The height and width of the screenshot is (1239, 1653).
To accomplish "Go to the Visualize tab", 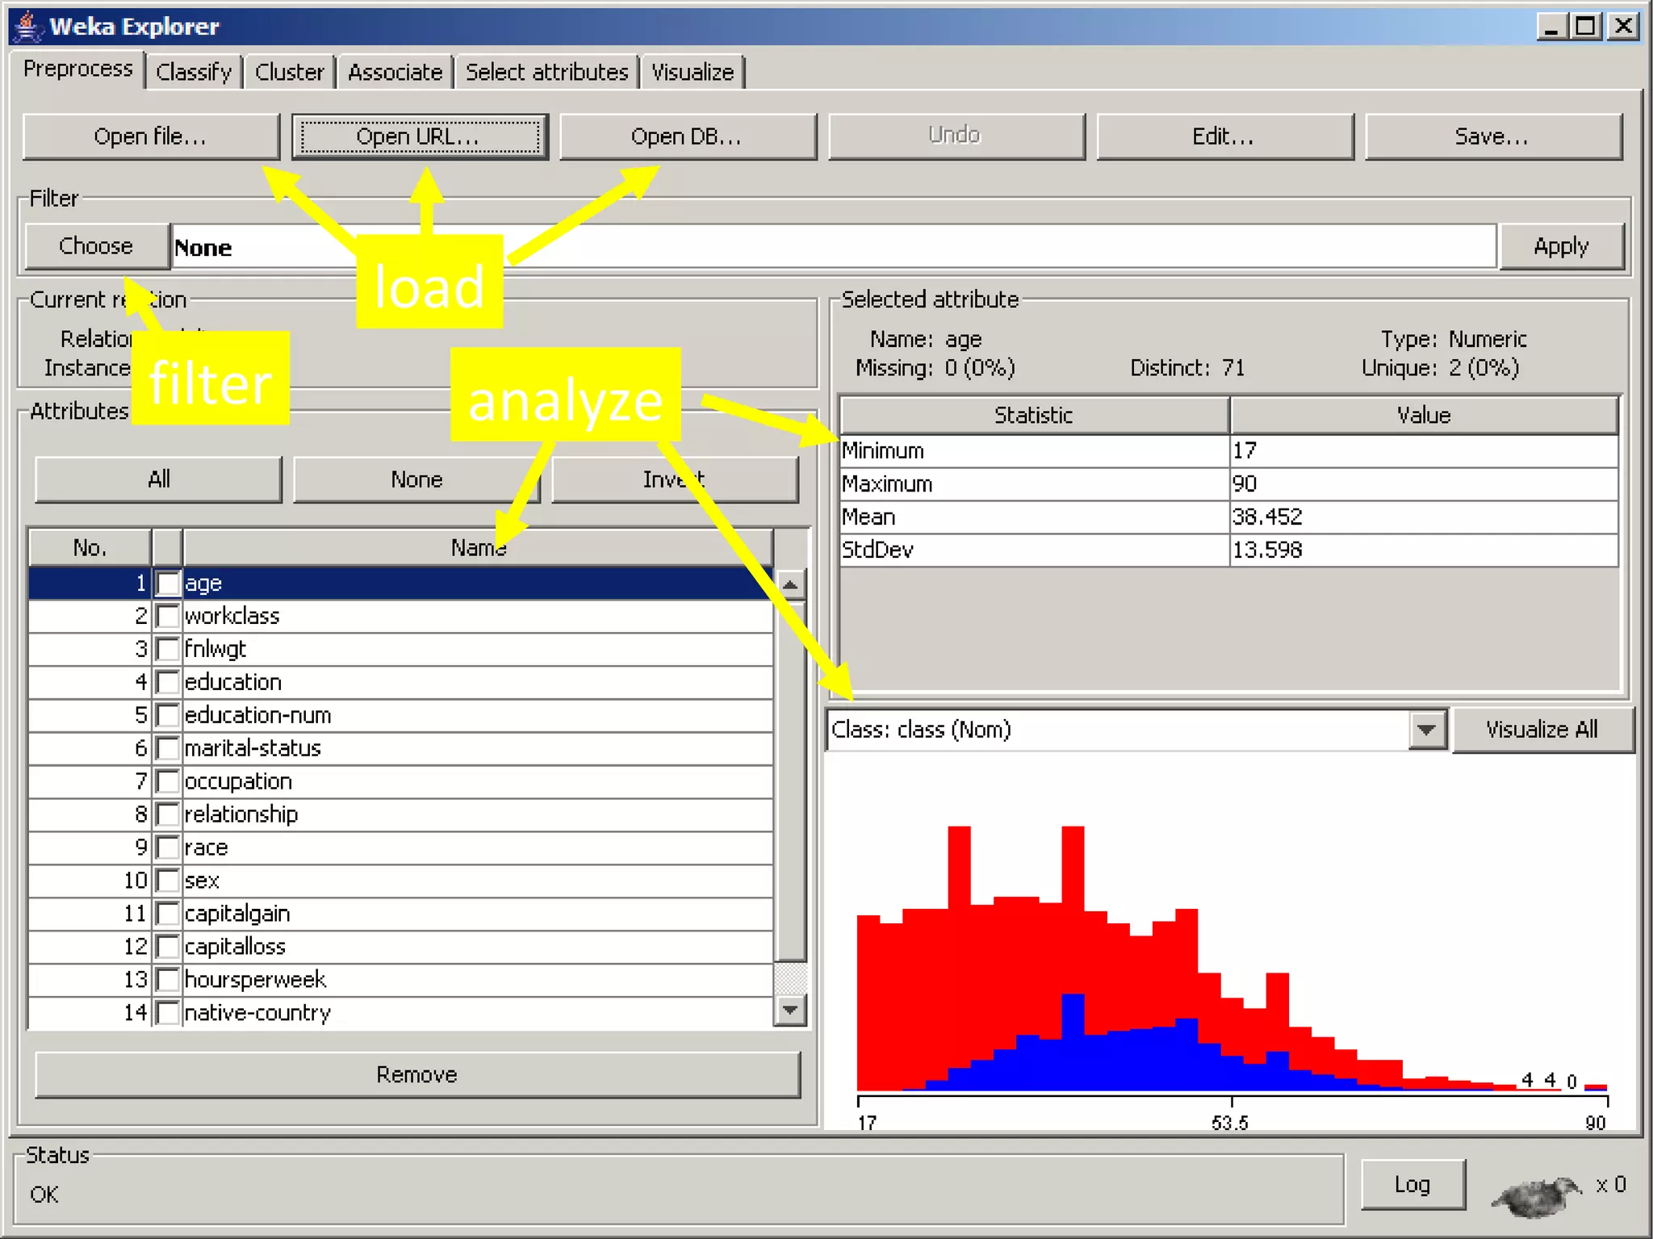I will coord(693,73).
